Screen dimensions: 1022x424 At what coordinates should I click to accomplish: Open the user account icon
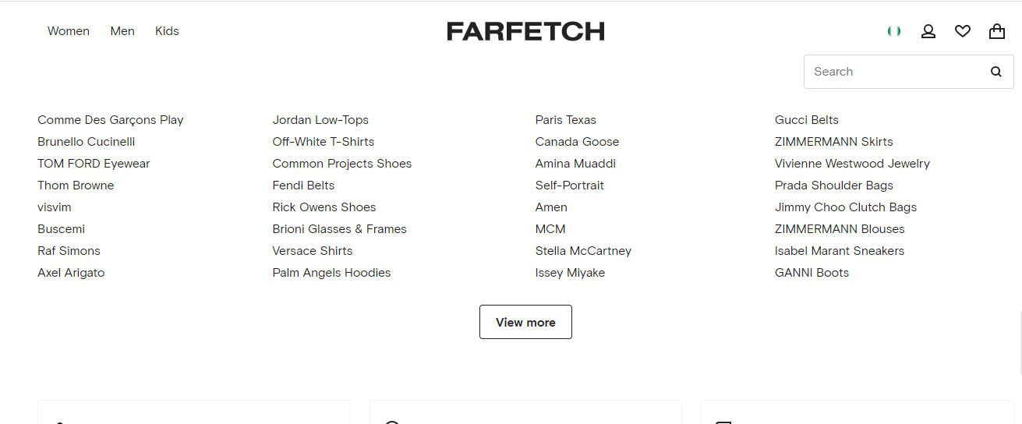tap(928, 31)
